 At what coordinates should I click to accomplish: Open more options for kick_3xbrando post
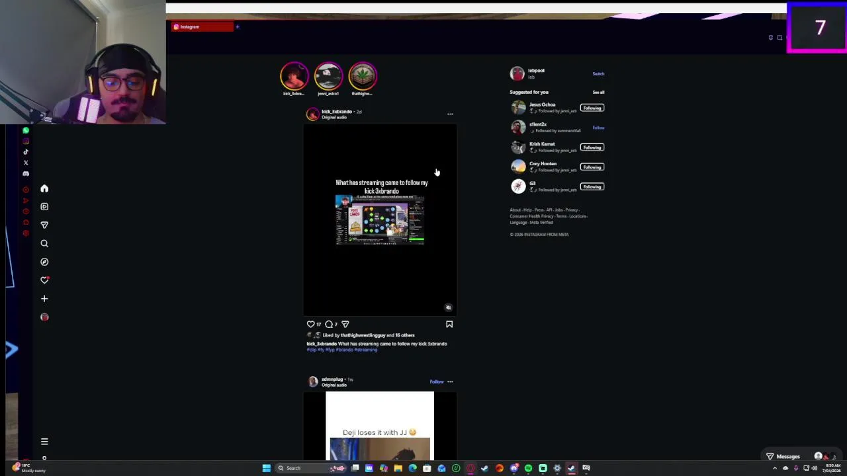[x=450, y=114]
